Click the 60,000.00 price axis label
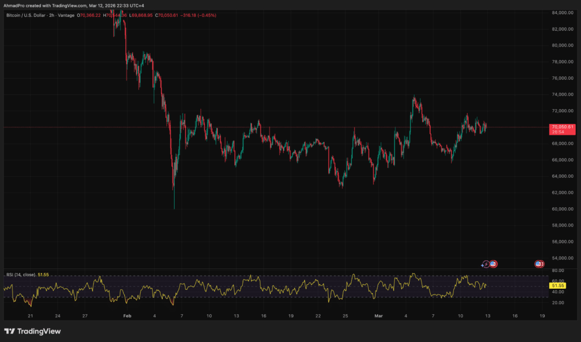 (561, 209)
